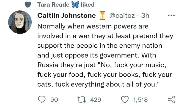Click the Caitlin Johnstone display name
The height and width of the screenshot is (111, 184).
(66, 16)
